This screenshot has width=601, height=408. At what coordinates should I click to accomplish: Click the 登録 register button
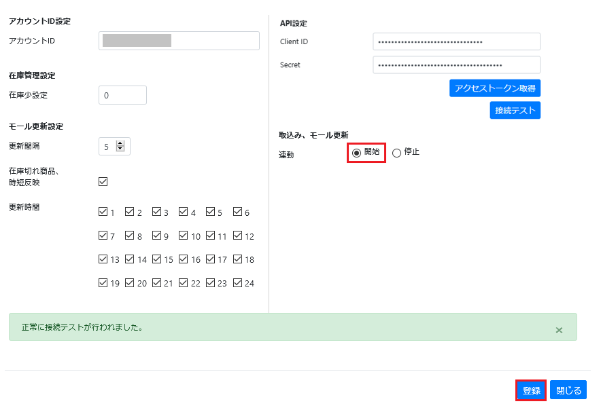tap(531, 390)
